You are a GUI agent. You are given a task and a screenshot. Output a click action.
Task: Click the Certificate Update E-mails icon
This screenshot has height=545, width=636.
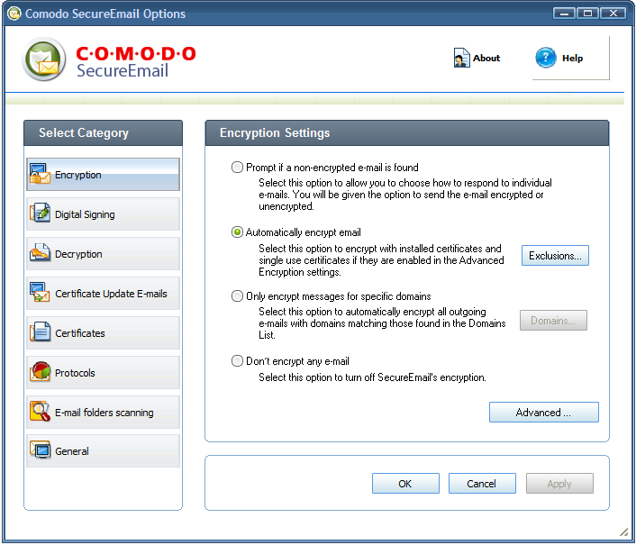(x=40, y=293)
